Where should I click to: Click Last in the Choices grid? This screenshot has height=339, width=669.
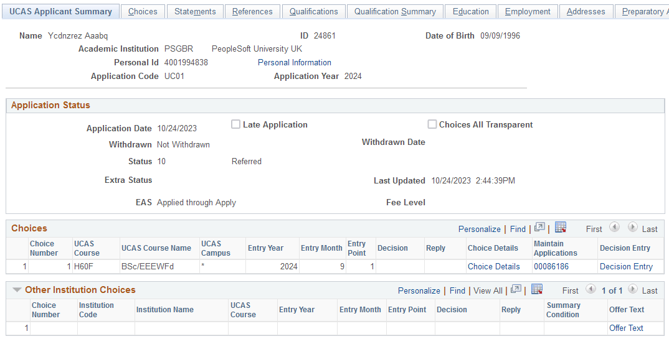649,229
